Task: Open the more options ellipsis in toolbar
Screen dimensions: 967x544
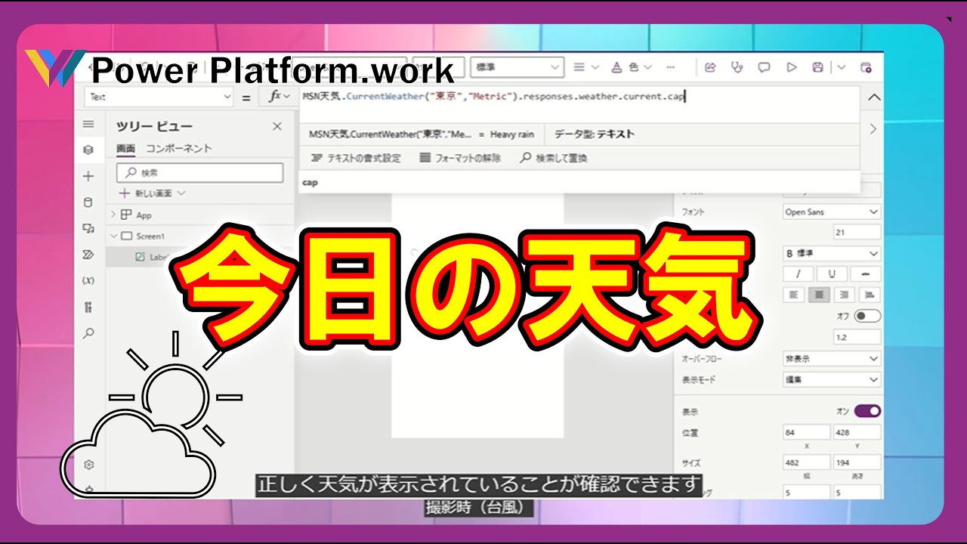Action: coord(670,67)
